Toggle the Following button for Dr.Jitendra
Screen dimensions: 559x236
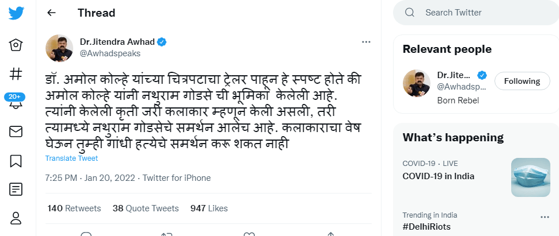522,81
